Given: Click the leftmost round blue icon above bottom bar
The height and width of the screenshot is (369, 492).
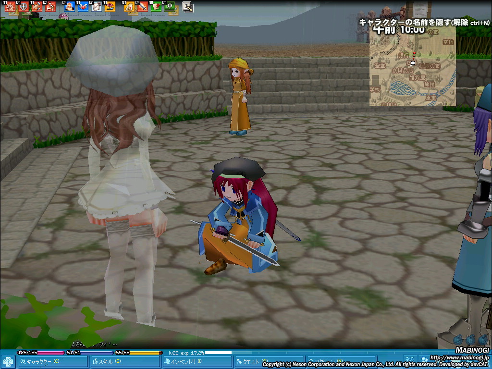Looking at the screenshot, I should point(458,340).
